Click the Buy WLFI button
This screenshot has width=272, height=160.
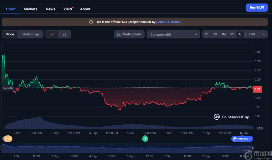257,7
